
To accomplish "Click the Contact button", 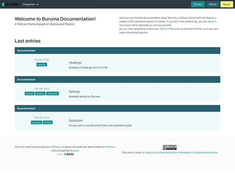I will [x=198, y=4].
